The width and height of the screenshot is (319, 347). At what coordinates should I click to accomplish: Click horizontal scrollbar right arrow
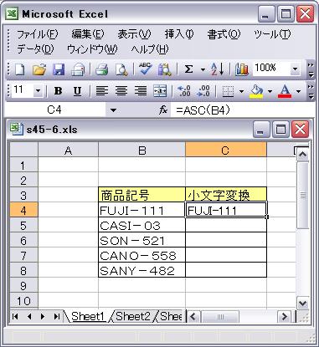tap(284, 317)
